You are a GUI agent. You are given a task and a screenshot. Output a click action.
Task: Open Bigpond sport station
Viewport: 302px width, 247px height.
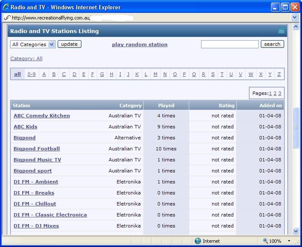pyautogui.click(x=33, y=171)
